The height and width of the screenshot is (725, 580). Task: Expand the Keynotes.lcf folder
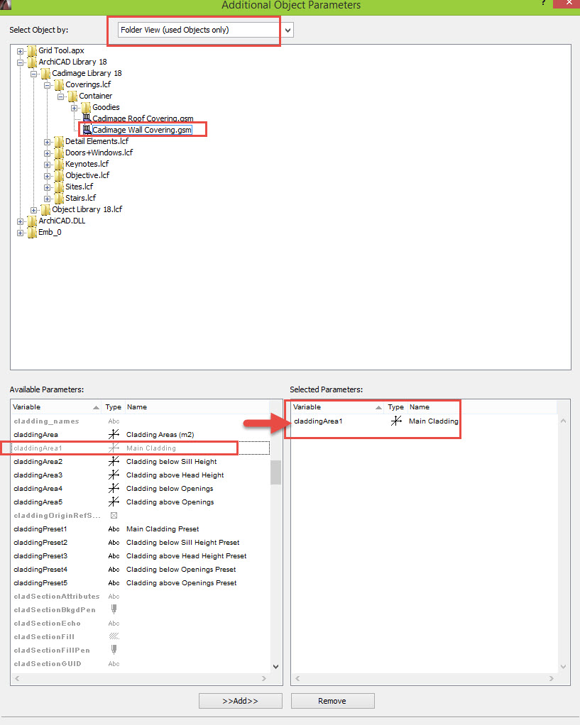[47, 165]
